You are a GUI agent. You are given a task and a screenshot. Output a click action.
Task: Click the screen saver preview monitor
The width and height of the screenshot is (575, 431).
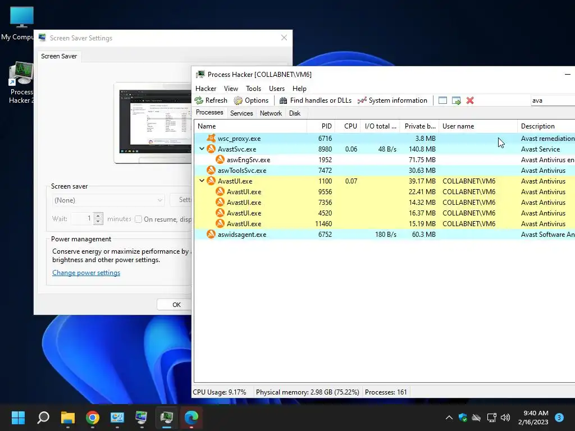153,122
